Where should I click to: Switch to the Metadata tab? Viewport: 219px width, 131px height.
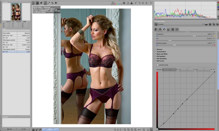click(177, 29)
